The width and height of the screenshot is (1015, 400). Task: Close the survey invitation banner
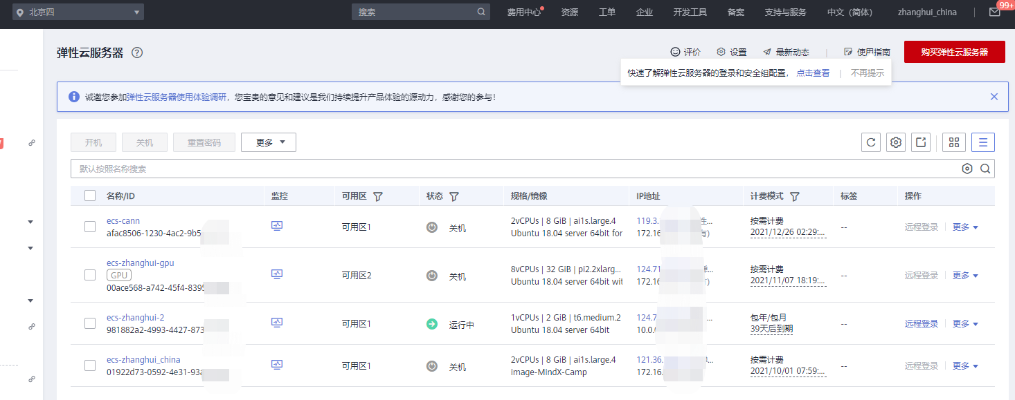point(994,97)
